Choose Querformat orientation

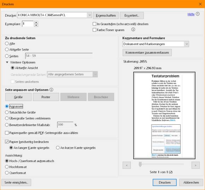[7, 173]
